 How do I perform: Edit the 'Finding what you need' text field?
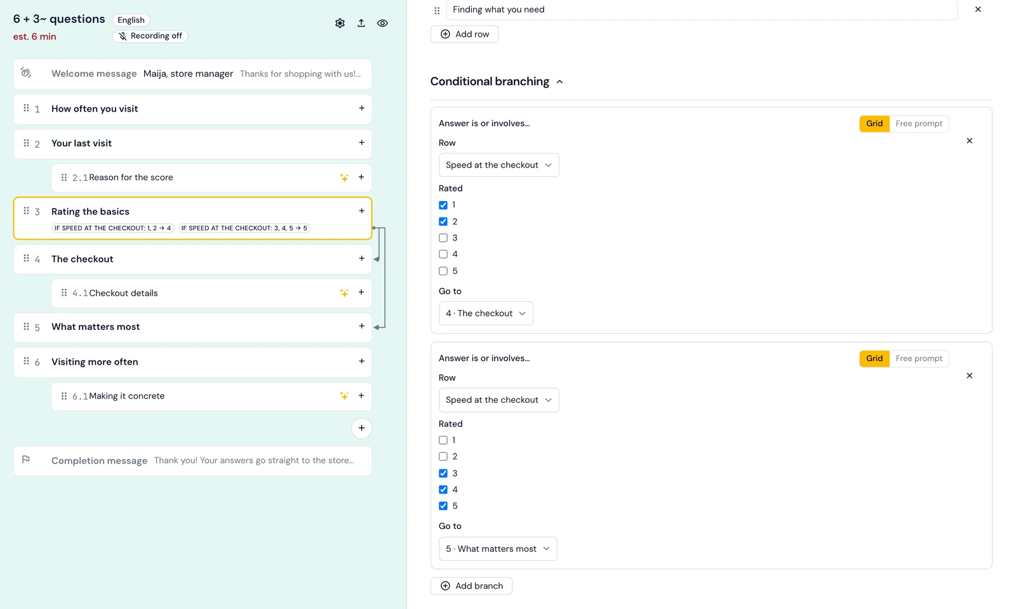[702, 10]
